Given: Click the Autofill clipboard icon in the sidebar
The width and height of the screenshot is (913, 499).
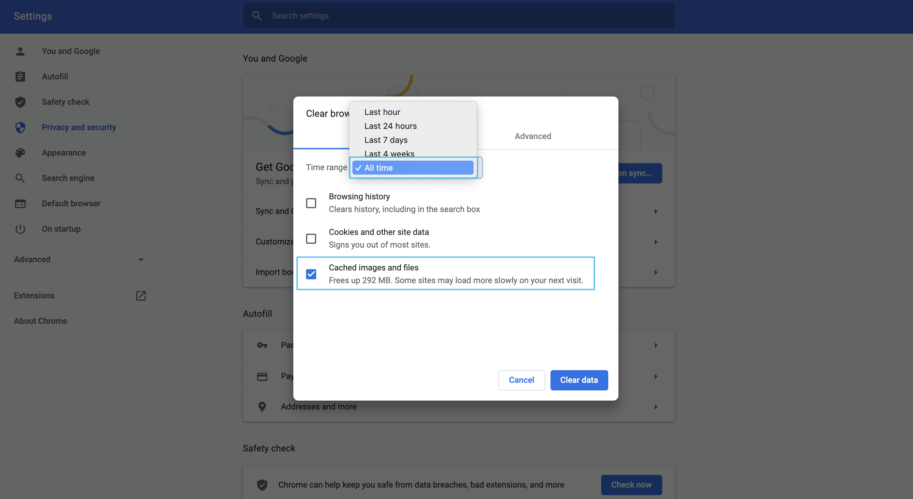Looking at the screenshot, I should [x=20, y=77].
